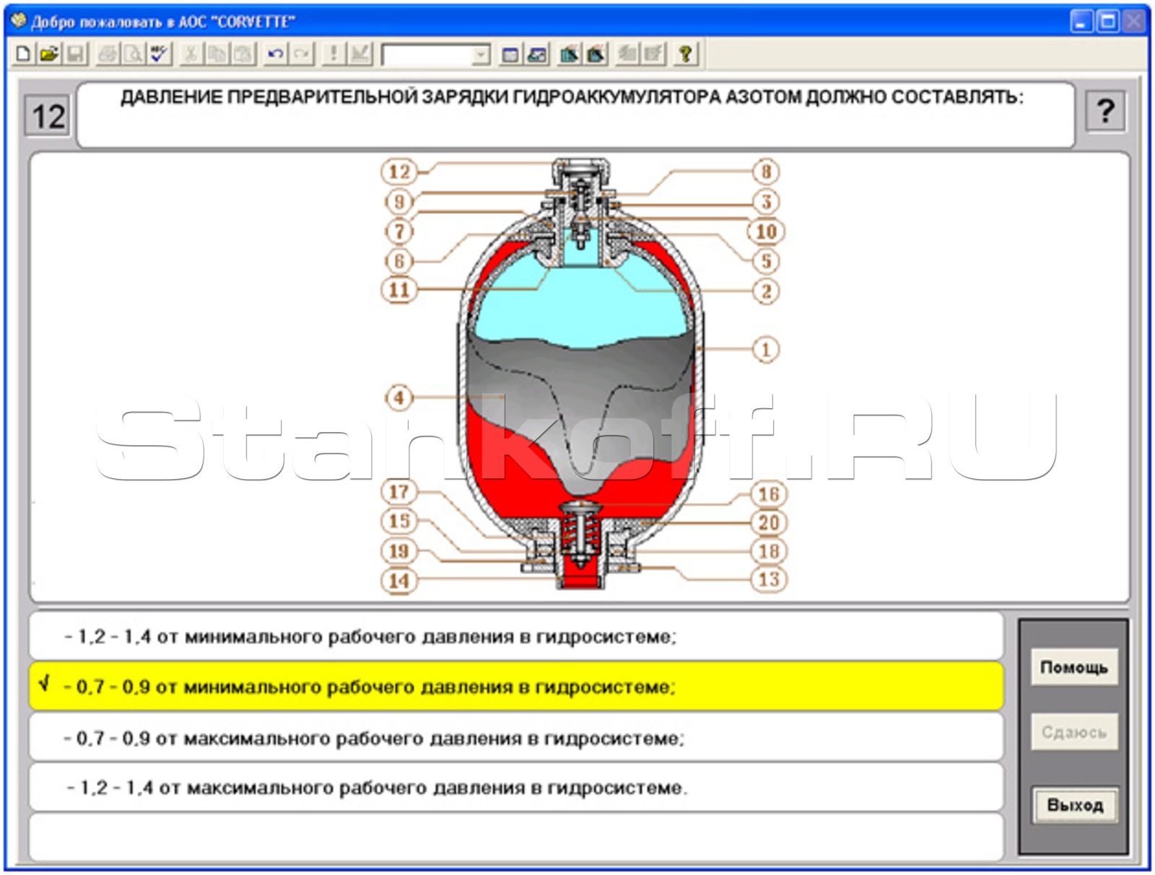The width and height of the screenshot is (1155, 875).
Task: Click the Cut scissors icon
Action: point(191,54)
